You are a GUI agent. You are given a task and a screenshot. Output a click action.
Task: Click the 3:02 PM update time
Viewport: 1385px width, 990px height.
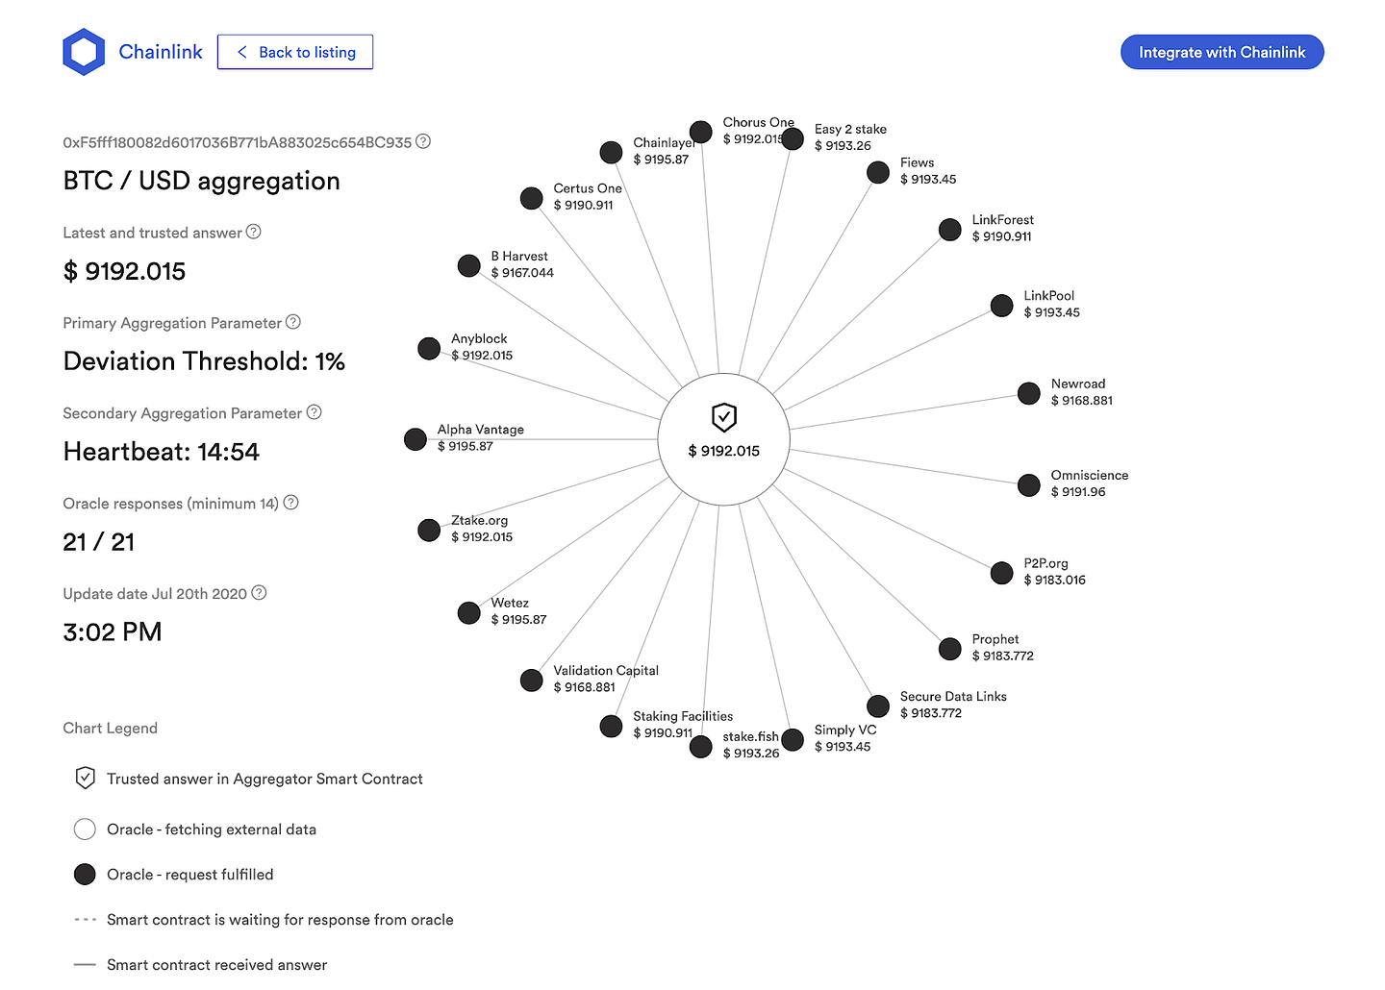[113, 632]
